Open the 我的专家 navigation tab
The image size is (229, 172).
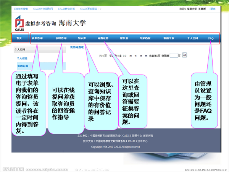169,38
